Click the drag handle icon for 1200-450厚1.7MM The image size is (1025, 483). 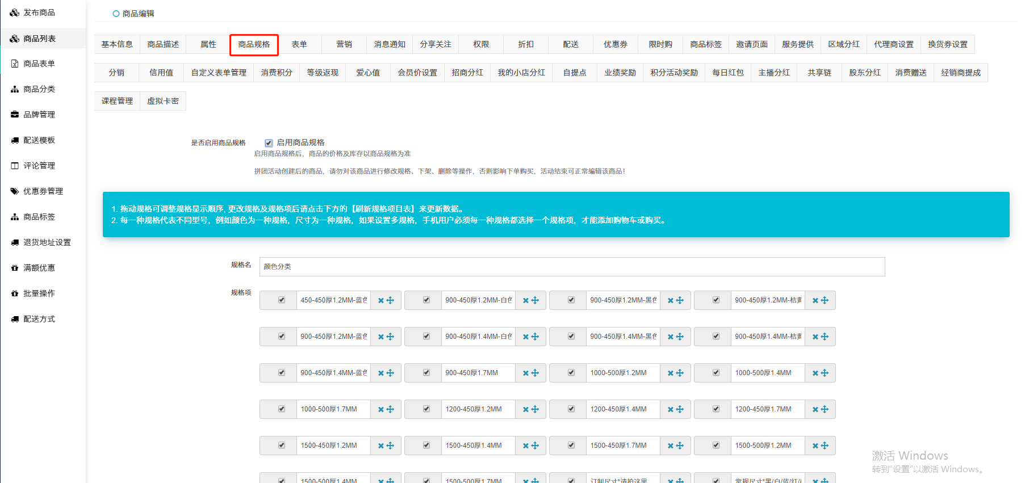coord(825,409)
